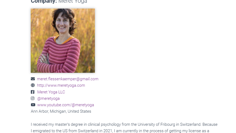Click the bold Company: label

[x=44, y=2]
